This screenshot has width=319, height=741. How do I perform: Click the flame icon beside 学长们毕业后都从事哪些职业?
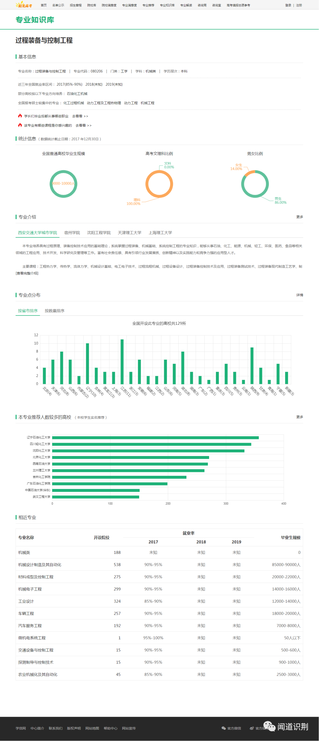20,116
